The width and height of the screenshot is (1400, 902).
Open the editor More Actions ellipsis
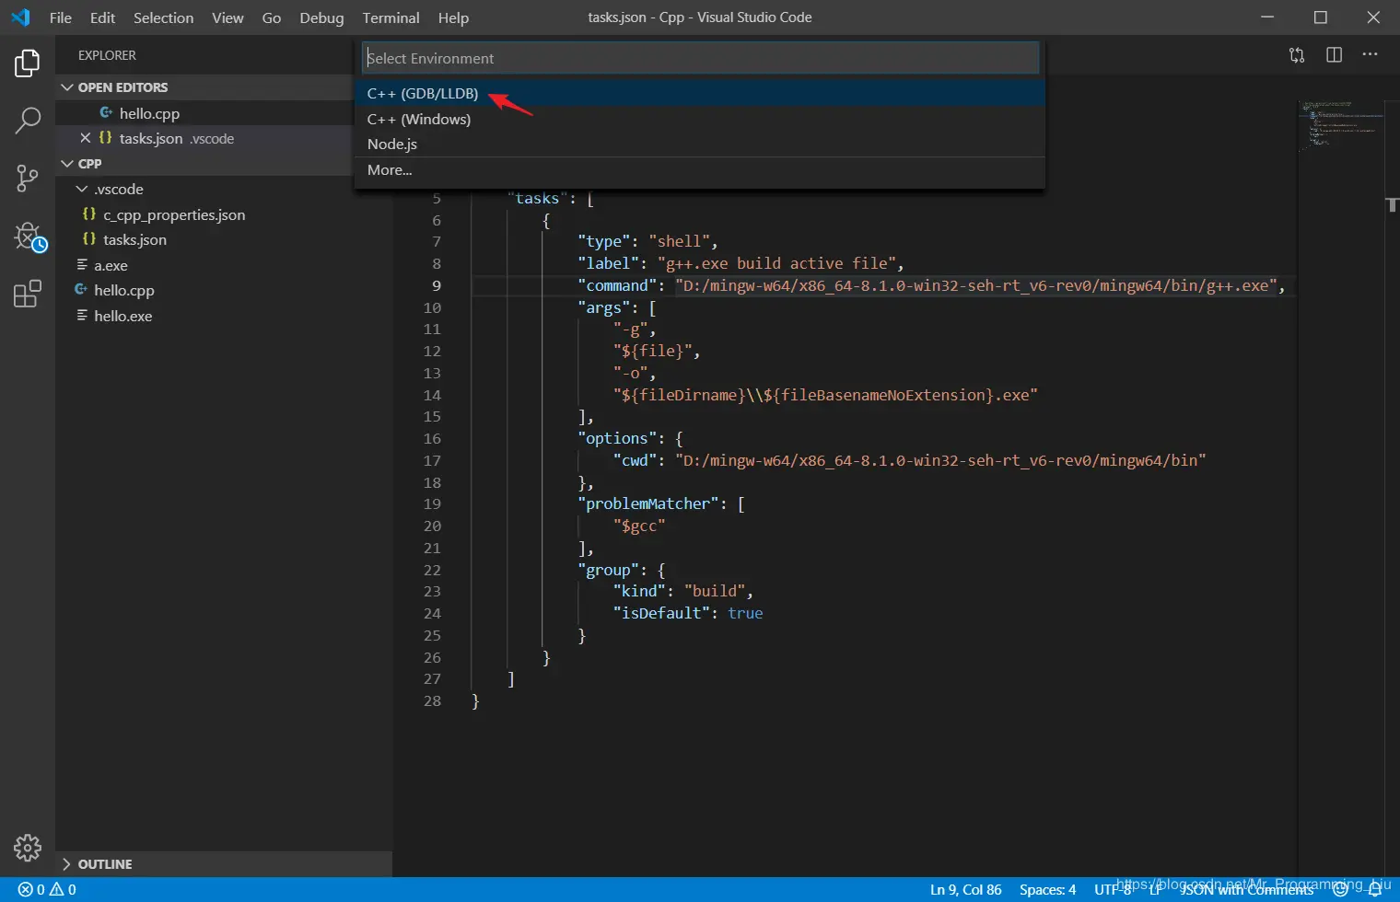point(1370,55)
